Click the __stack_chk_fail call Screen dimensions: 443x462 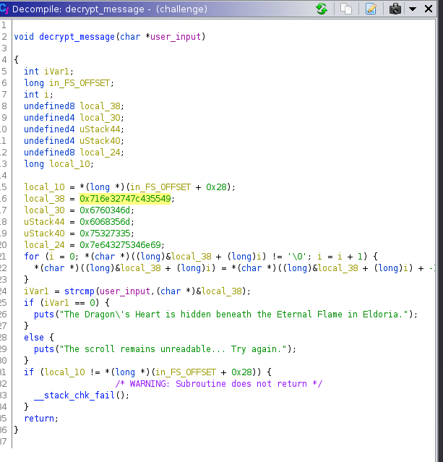(x=74, y=395)
